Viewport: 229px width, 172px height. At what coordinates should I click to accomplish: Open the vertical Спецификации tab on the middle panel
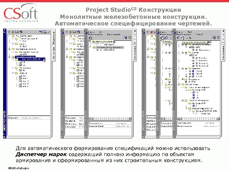point(135,53)
